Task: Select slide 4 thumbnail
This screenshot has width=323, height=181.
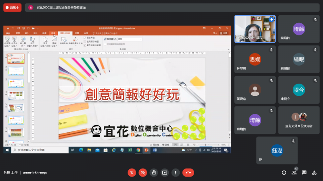Action: click(16, 96)
